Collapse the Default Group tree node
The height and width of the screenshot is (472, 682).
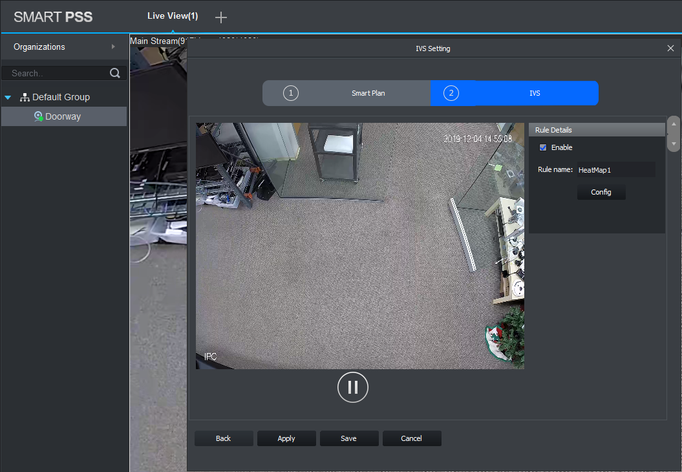(8, 98)
